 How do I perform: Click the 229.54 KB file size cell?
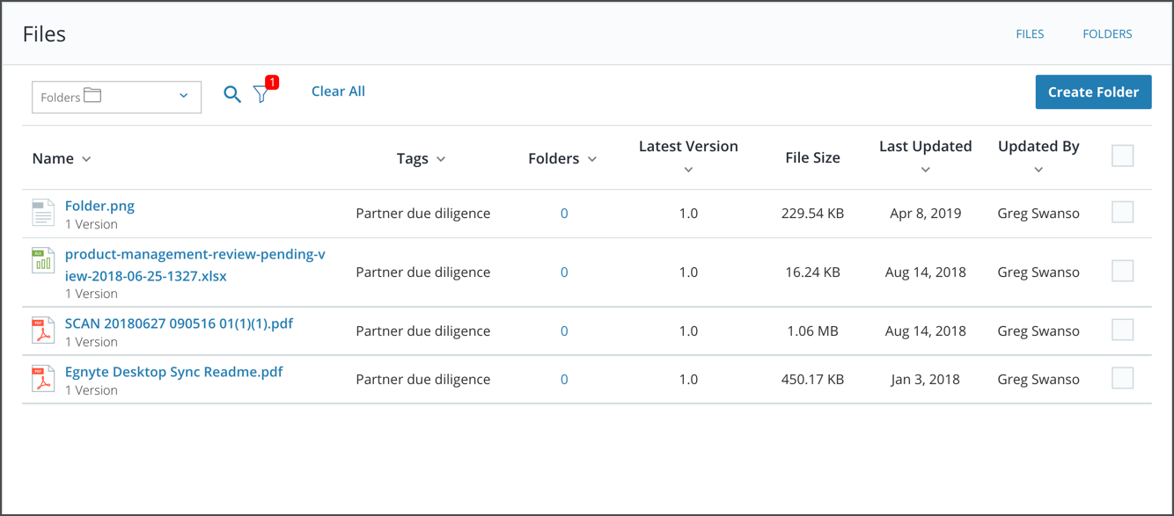812,214
